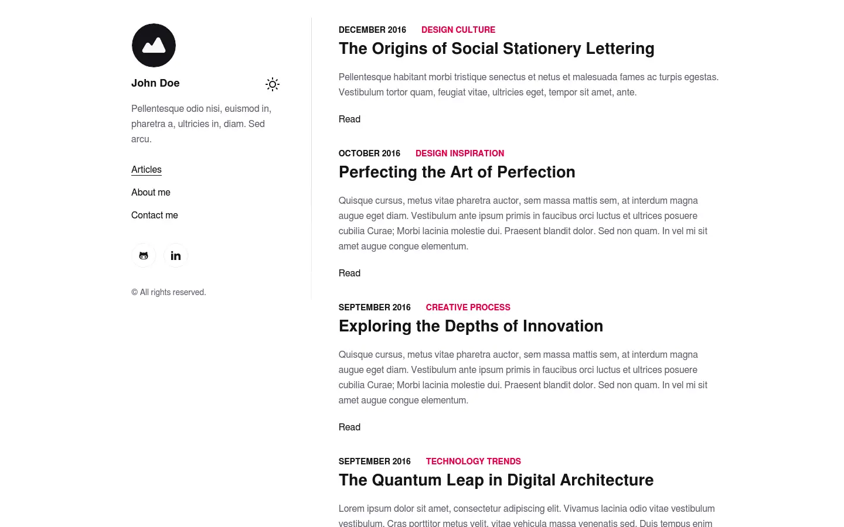The height and width of the screenshot is (527, 844).
Task: Open The Origins of Social Stationery Lettering
Action: 496,49
